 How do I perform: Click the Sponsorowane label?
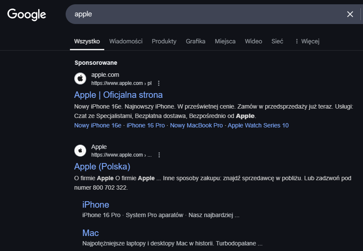pyautogui.click(x=96, y=63)
